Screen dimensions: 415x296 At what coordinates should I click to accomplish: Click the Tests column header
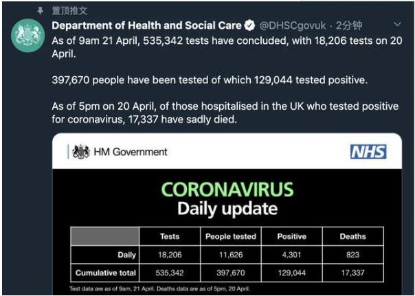click(x=169, y=236)
